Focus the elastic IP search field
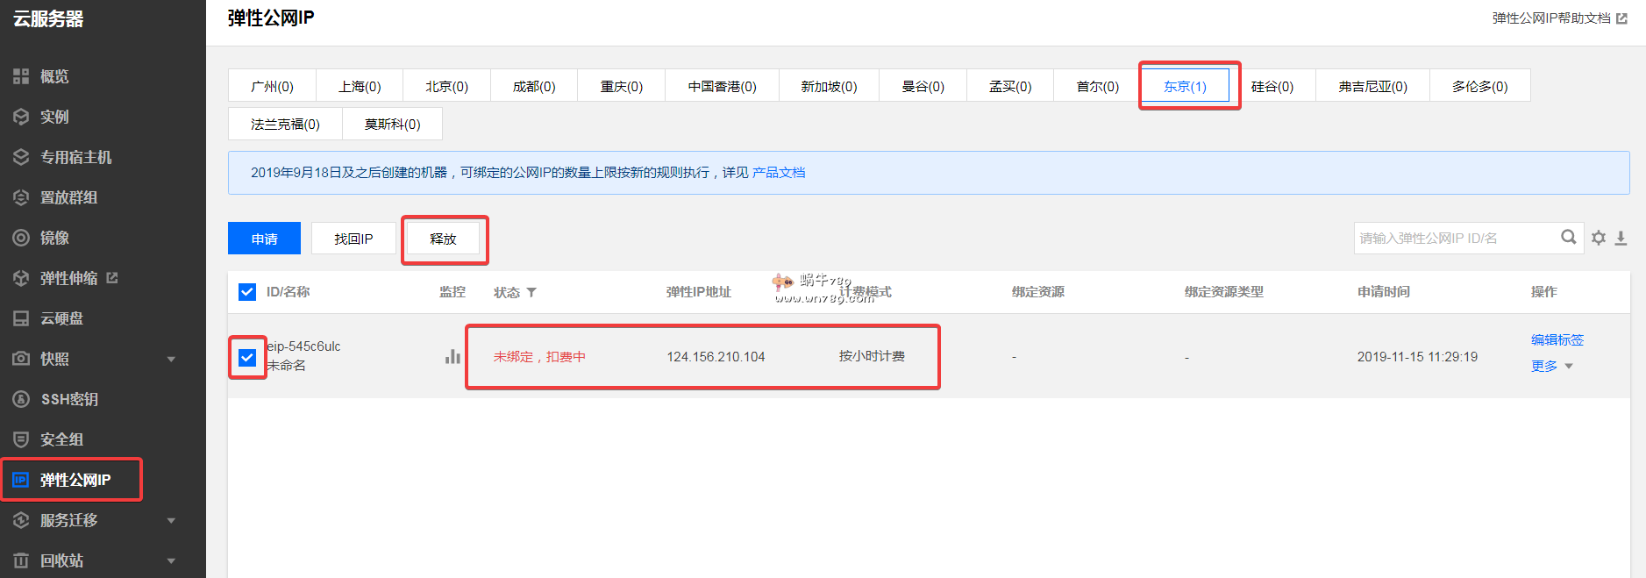The height and width of the screenshot is (578, 1646). pyautogui.click(x=1456, y=238)
